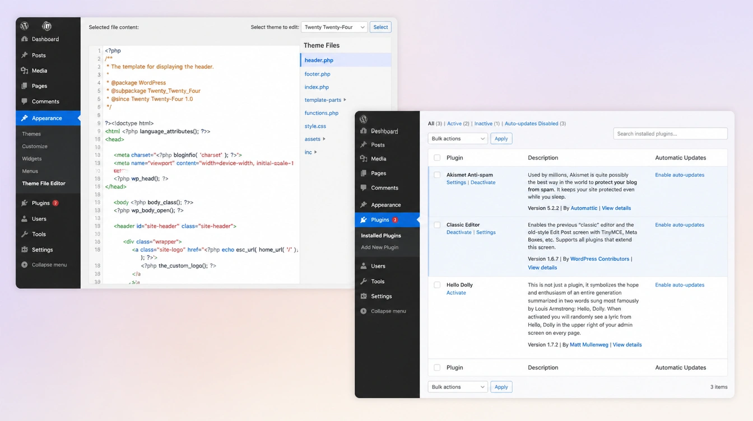
Task: Open index.php in Theme Files
Action: tap(317, 87)
